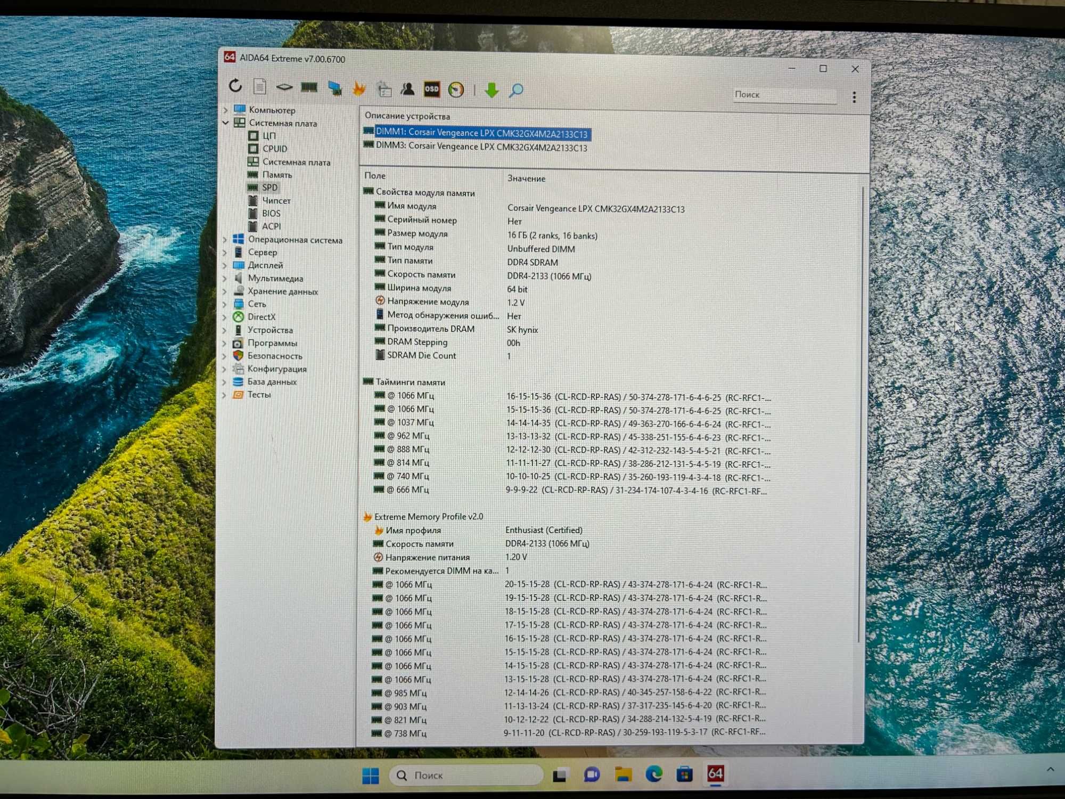1065x799 pixels.
Task: Click the user silhouette toolbar icon
Action: click(x=408, y=89)
